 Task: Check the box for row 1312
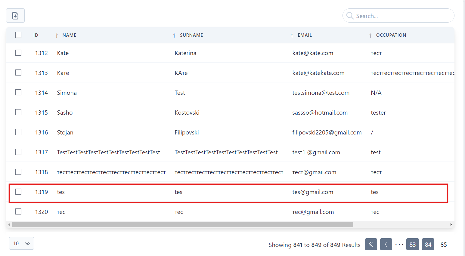coord(18,53)
